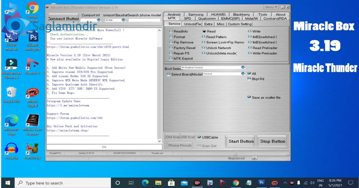Screen dimensions: 359x188
Task: Open Microsoft Edge desktop shortcut
Action: pos(11,125)
